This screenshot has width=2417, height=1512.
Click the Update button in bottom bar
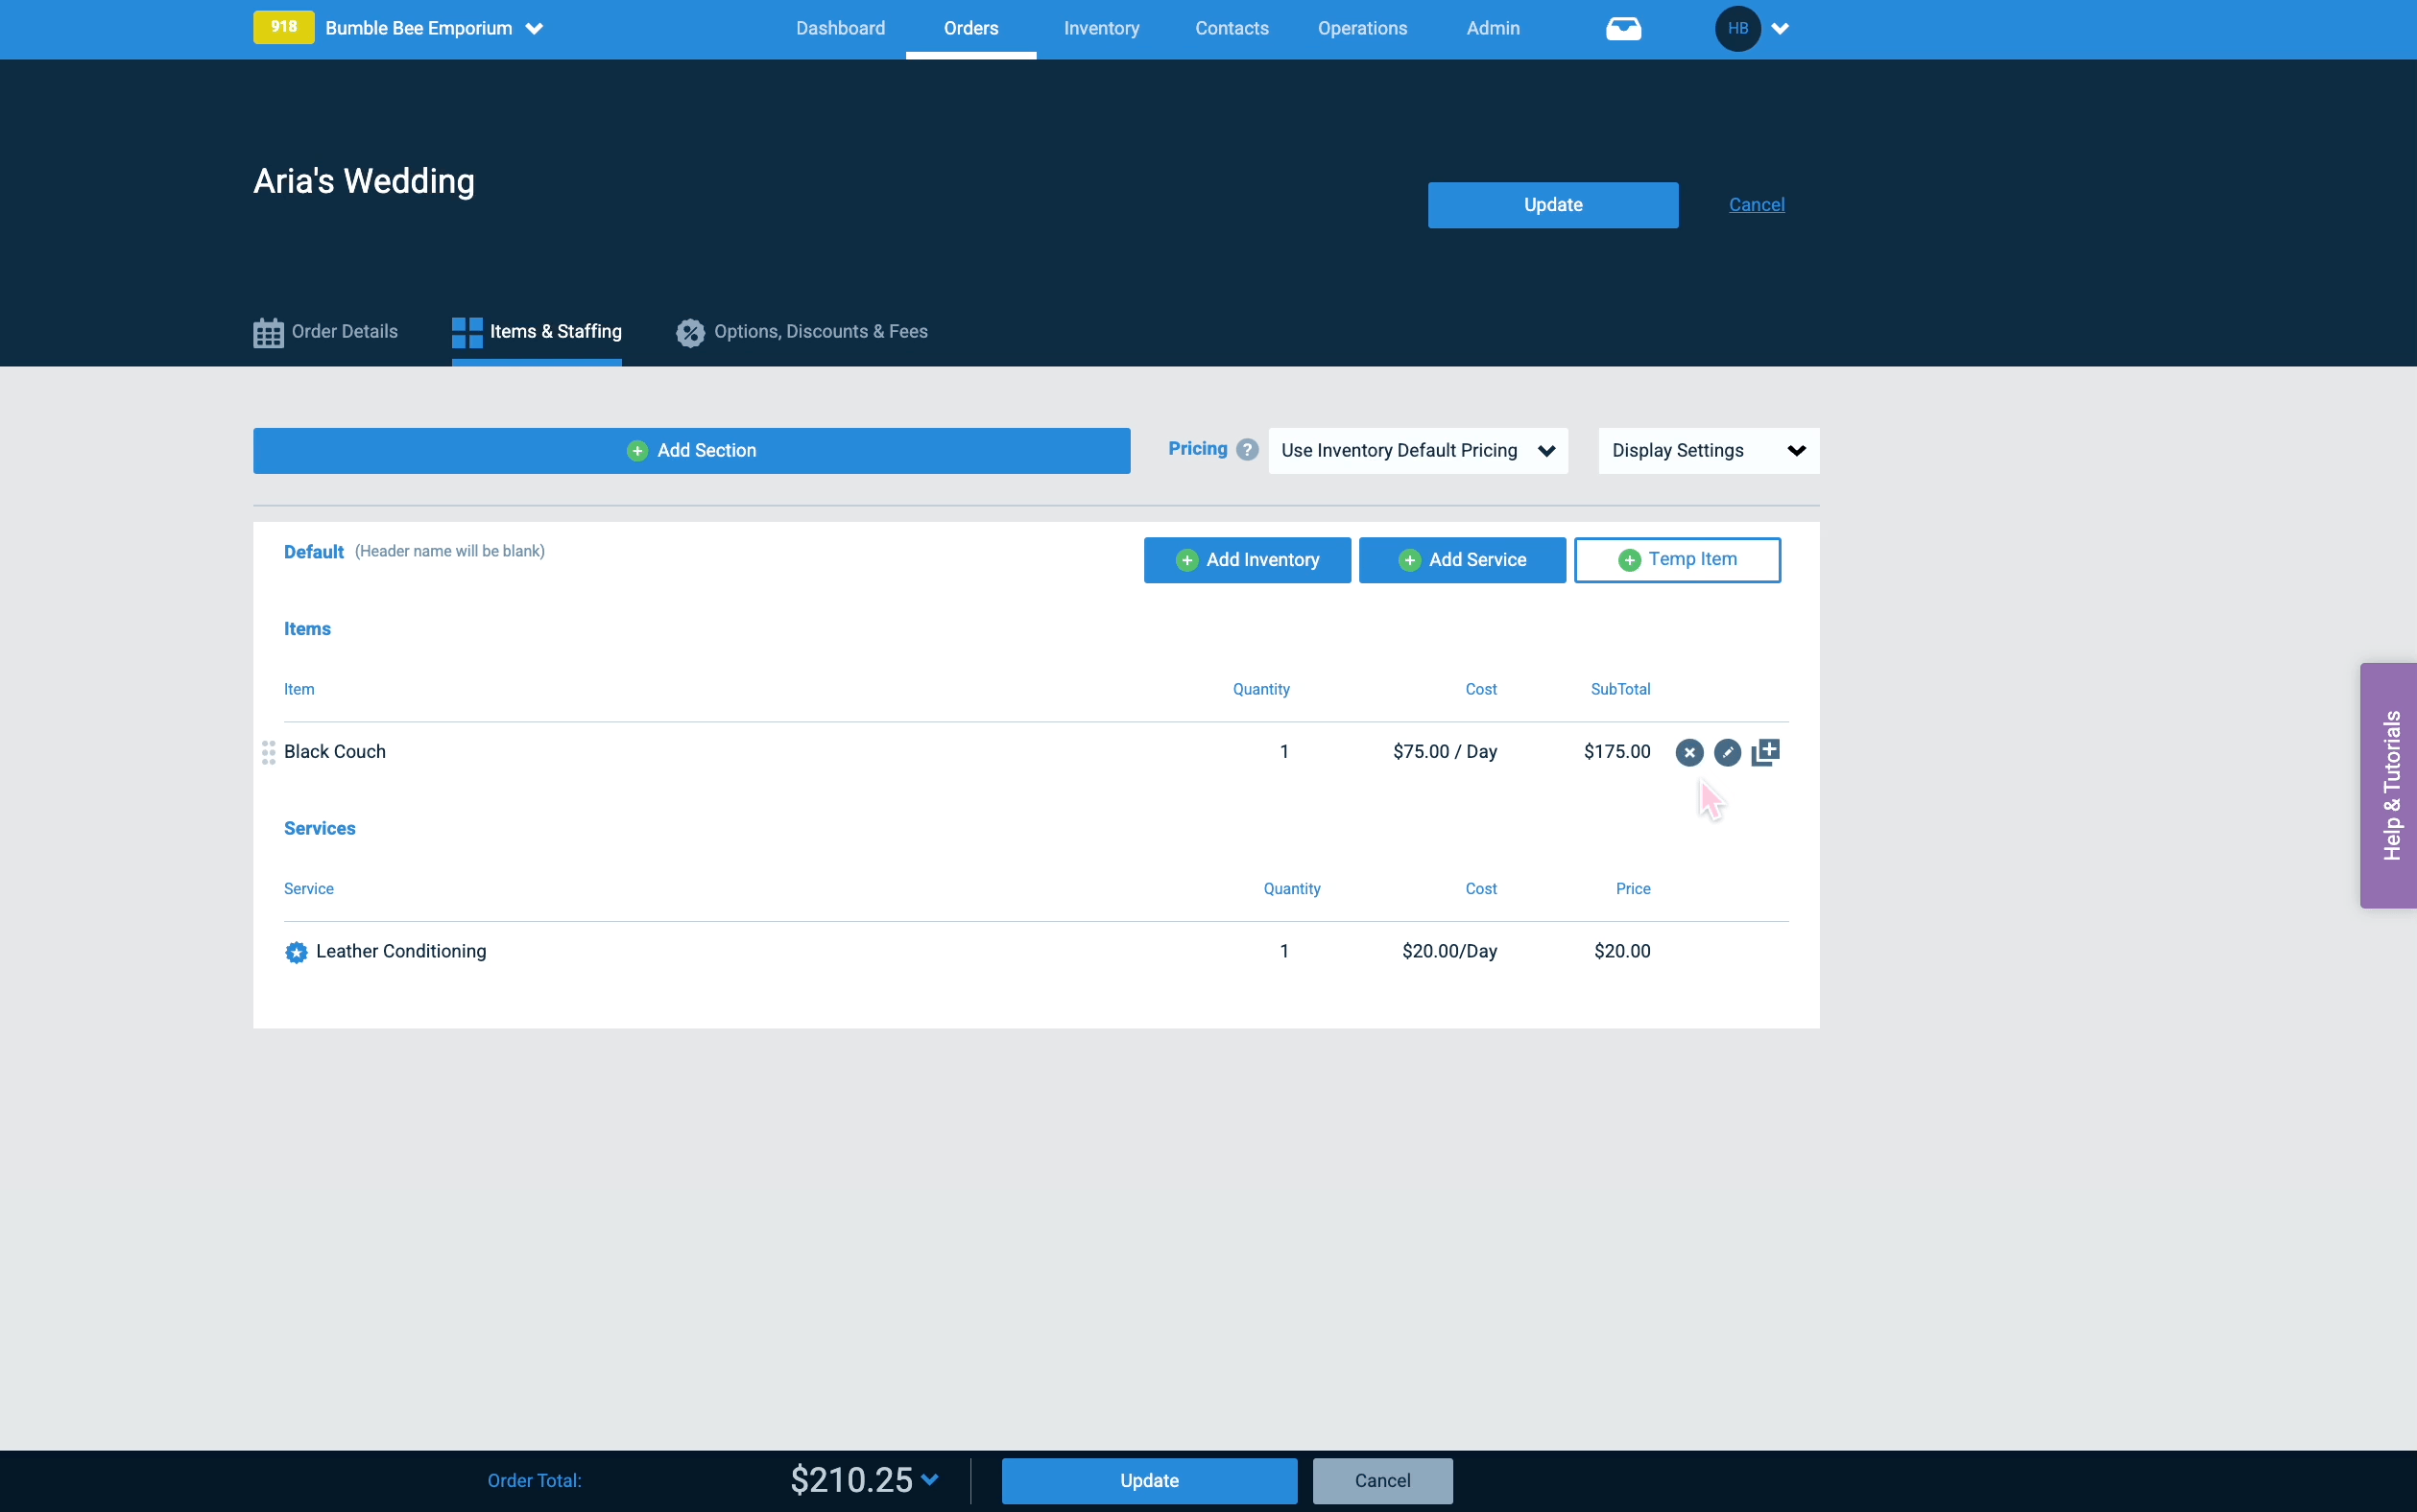point(1150,1480)
